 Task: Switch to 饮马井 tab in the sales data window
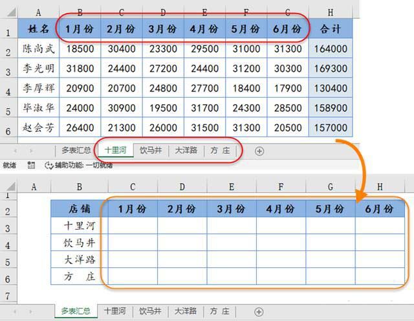(x=151, y=150)
